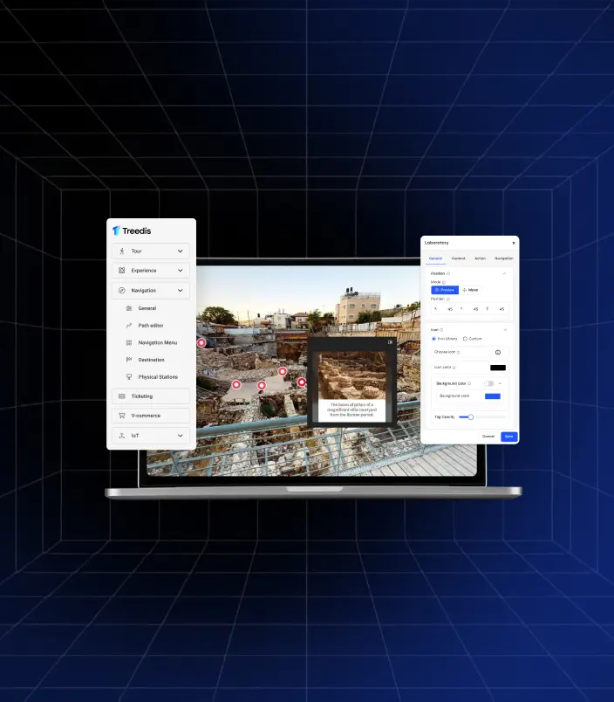This screenshot has height=702, width=614.
Task: Click the Tour walking-person icon
Action: point(121,251)
